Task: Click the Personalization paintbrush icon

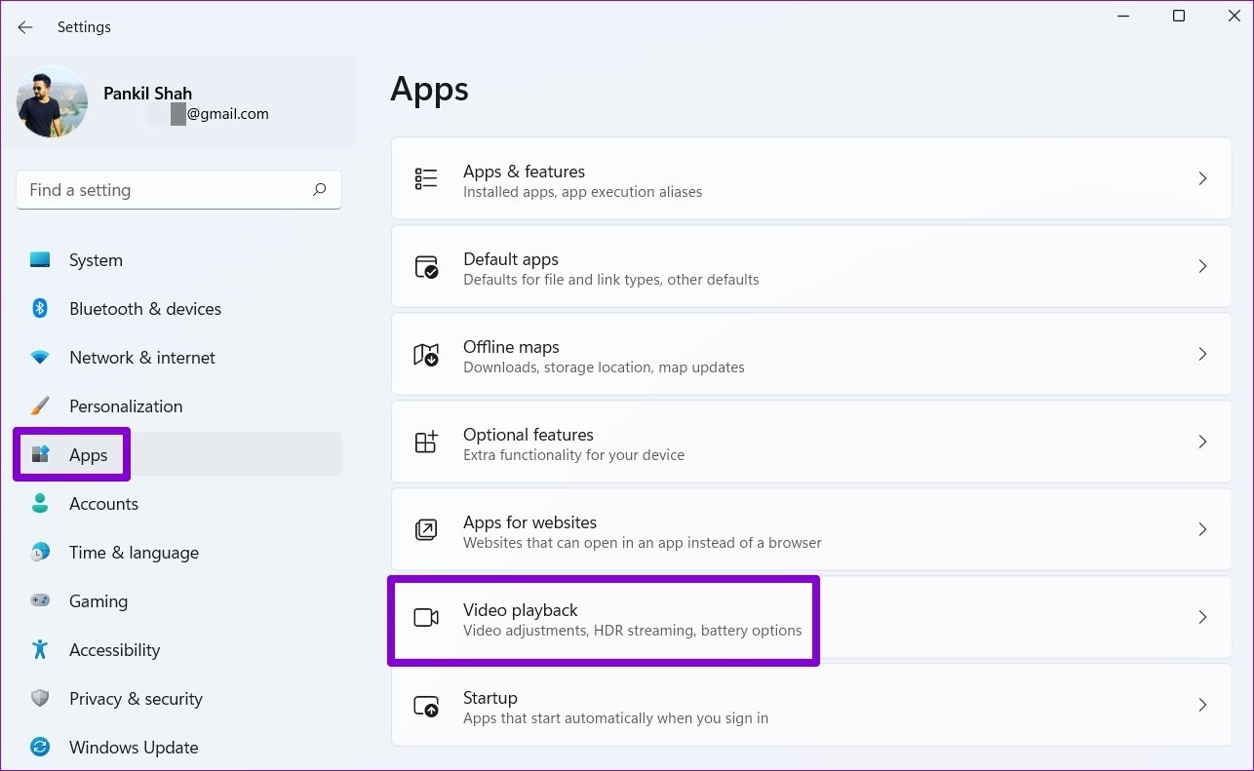Action: 40,406
